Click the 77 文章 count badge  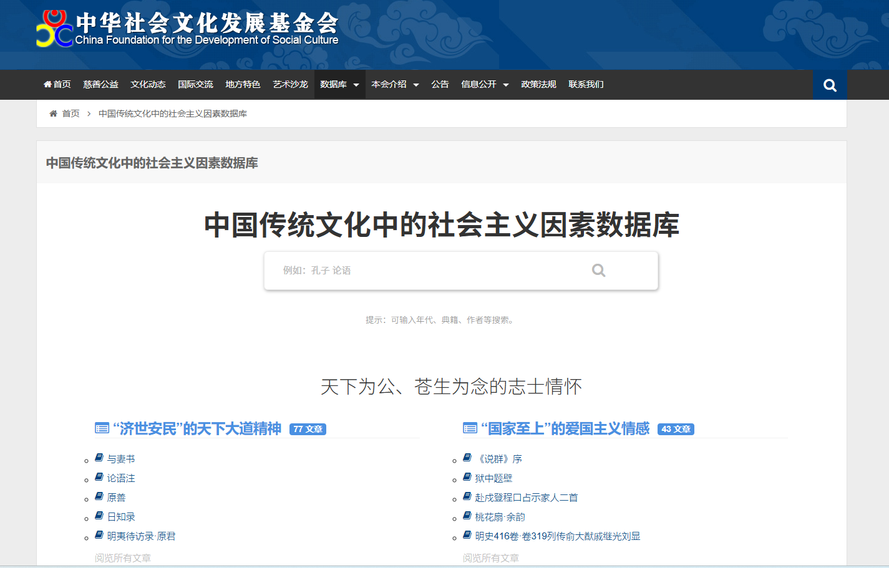pyautogui.click(x=308, y=429)
